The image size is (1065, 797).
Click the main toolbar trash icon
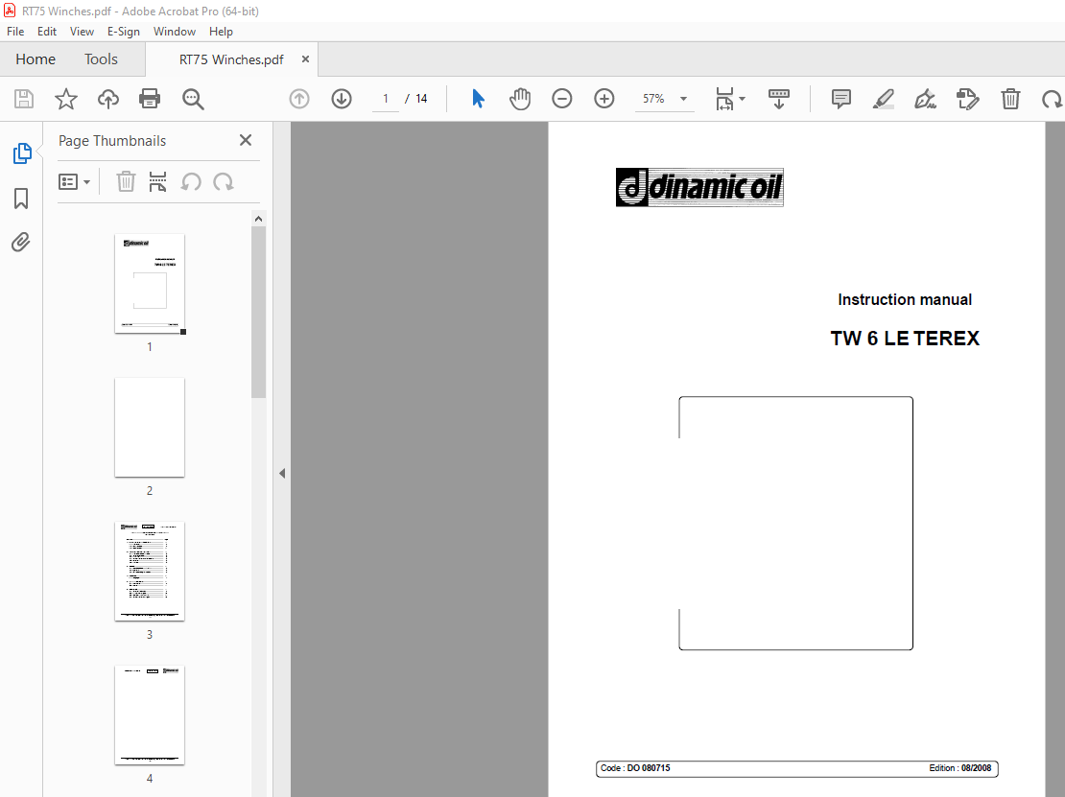pos(1010,99)
